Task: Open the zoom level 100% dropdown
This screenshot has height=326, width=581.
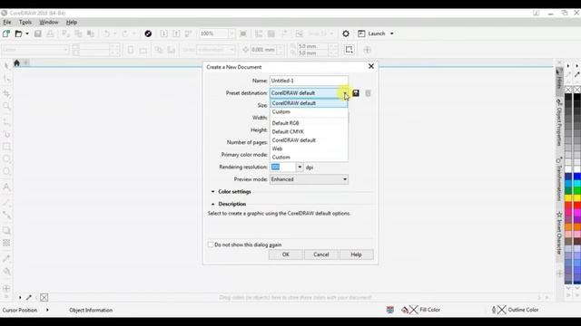Action: 231,34
